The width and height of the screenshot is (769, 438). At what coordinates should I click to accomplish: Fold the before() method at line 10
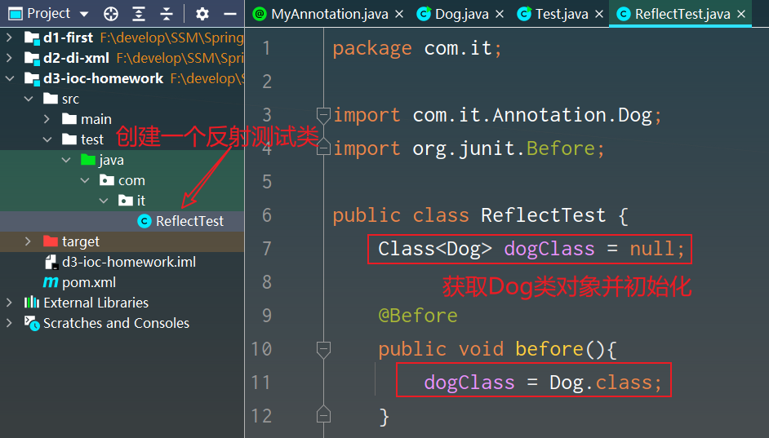coord(323,349)
